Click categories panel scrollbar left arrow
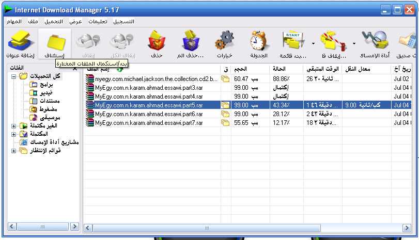The height and width of the screenshot is (240, 419). 12,227
